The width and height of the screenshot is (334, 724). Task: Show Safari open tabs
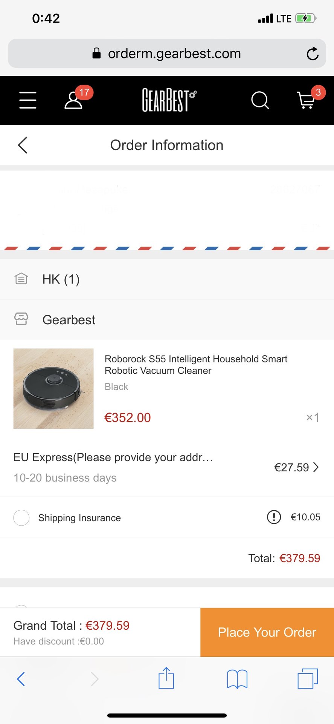308,678
